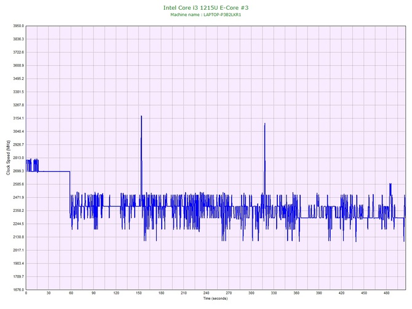The image size is (412, 309).
Task: Click the 3154.1 y-axis value
Action: 18,118
